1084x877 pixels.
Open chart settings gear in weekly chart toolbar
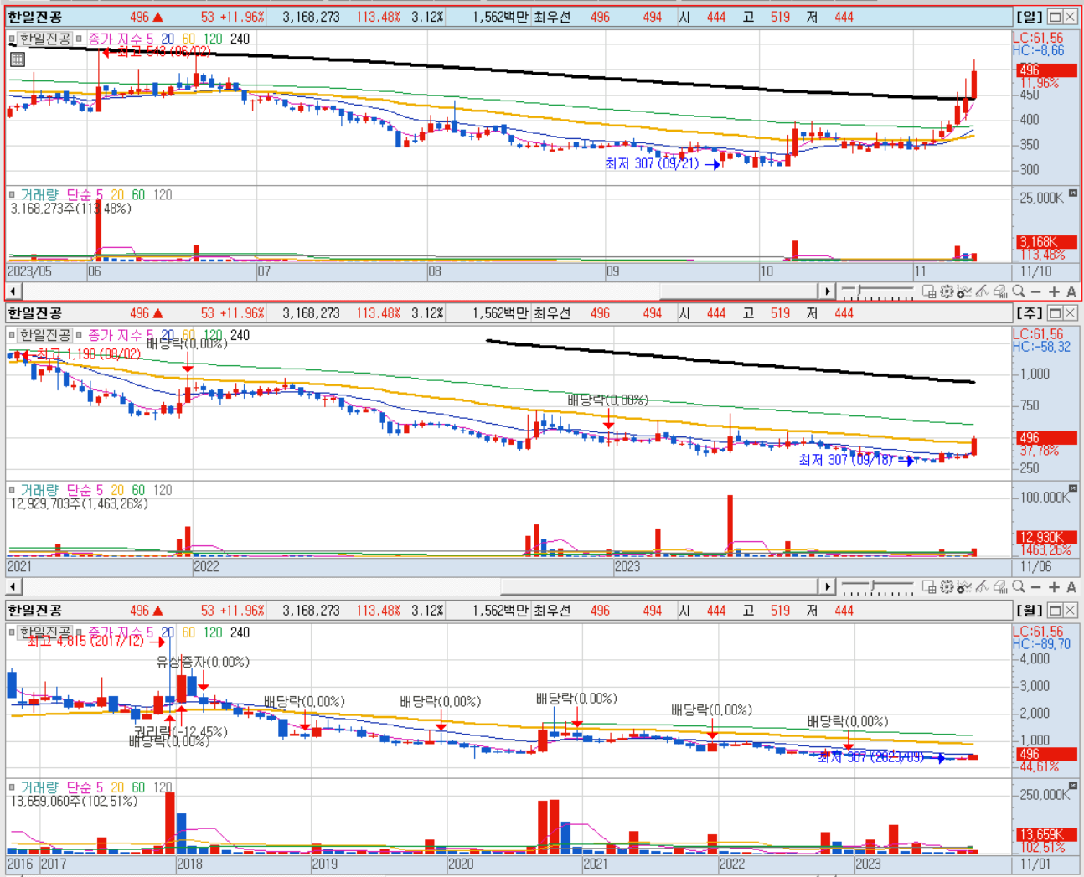(947, 587)
